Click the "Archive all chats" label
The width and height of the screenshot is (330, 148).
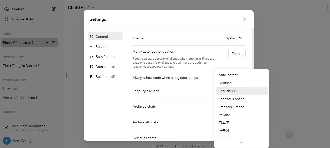145,122
